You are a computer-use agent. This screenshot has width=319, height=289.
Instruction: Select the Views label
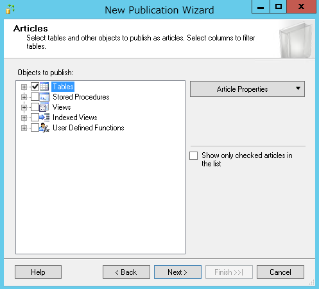62,107
